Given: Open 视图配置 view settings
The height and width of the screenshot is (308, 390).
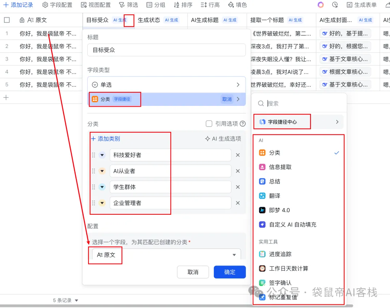Looking at the screenshot, I should pos(96,5).
